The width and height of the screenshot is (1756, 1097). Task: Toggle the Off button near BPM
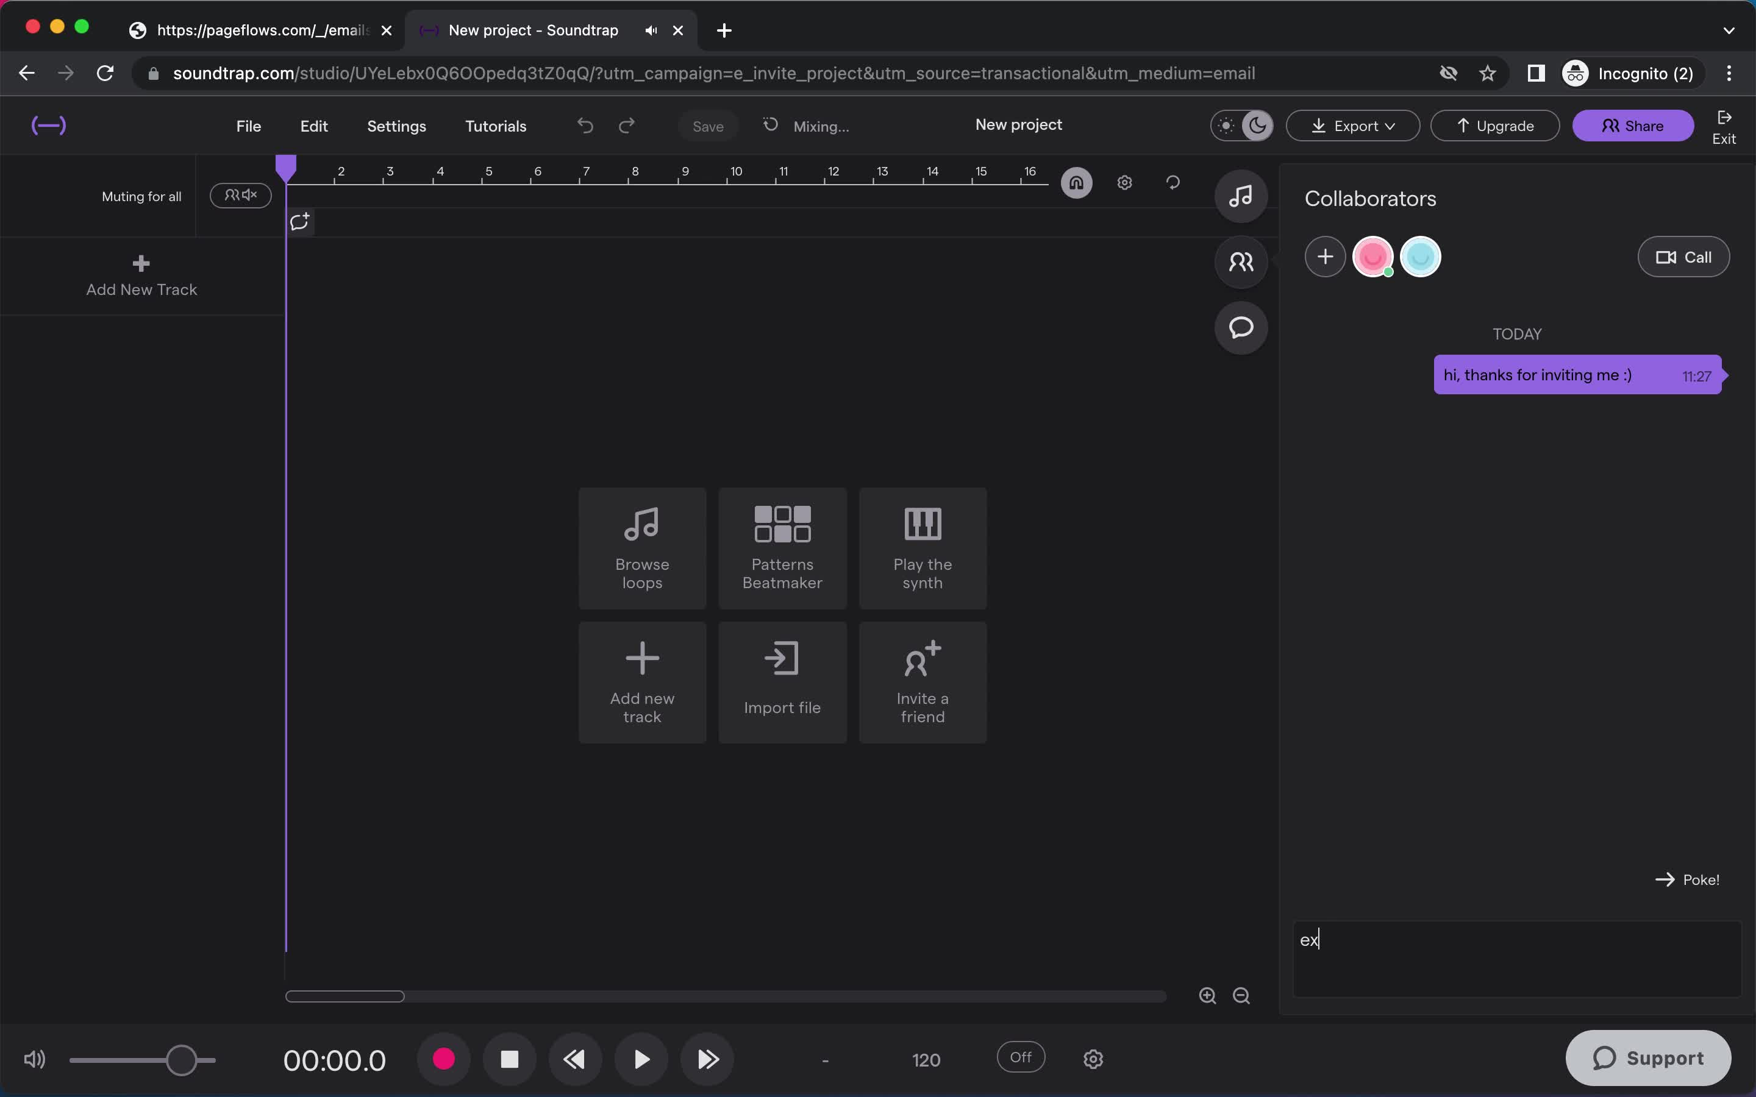click(x=1020, y=1057)
